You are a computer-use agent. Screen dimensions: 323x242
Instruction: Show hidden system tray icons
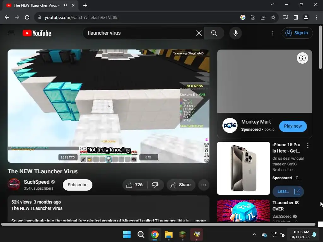point(254,234)
